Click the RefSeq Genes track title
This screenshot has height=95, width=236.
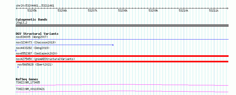[x=27, y=79]
